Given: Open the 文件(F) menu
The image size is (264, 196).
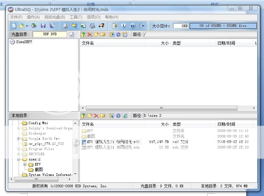Looking at the screenshot, I should (x=16, y=17).
